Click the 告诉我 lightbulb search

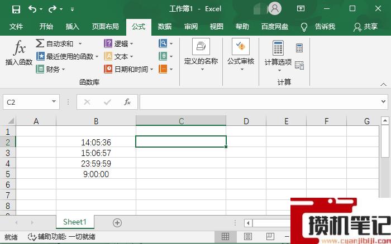318,27
